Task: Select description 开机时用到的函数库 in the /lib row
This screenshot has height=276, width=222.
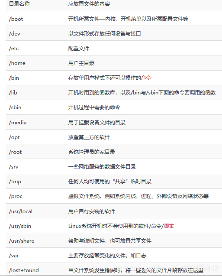Action: tap(92, 92)
